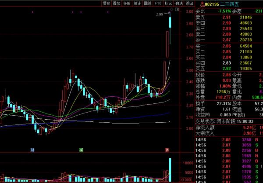The image size is (263, 183).
Task: Click the red 涨 marker below the chart
Action: [167, 150]
